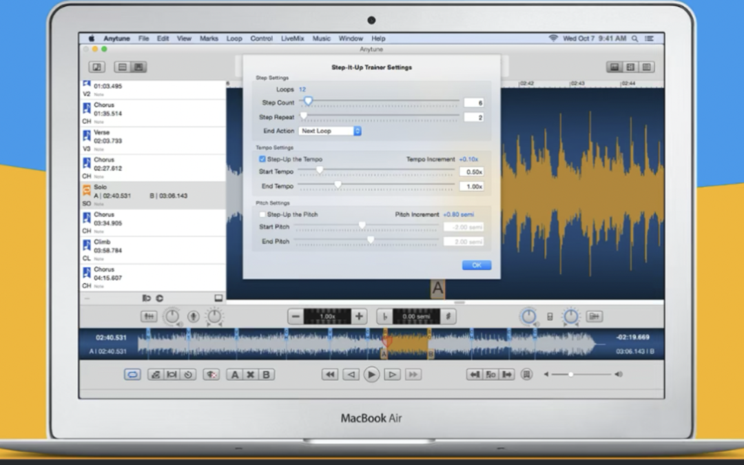This screenshot has width=744, height=465.
Task: Click the sharp (#) pitch button
Action: (448, 316)
